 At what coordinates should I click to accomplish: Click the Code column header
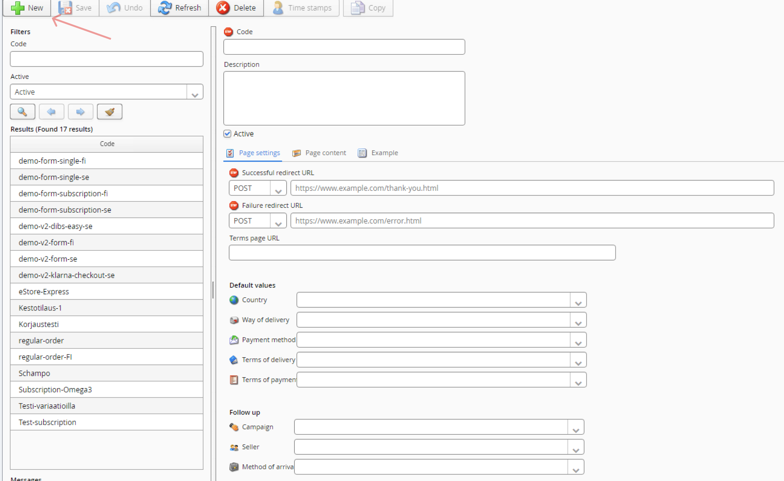(107, 144)
